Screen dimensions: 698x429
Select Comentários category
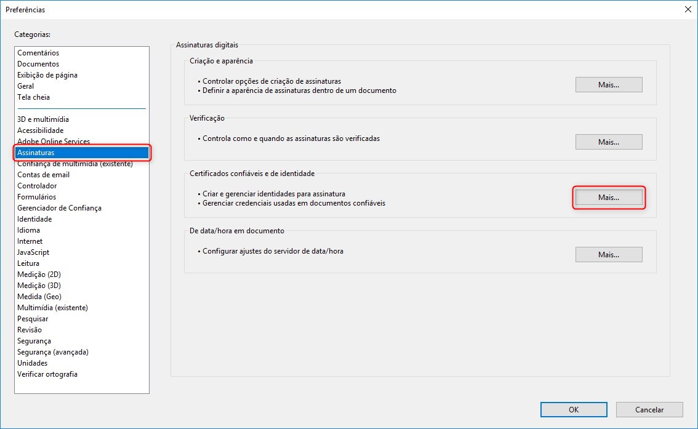[x=38, y=53]
